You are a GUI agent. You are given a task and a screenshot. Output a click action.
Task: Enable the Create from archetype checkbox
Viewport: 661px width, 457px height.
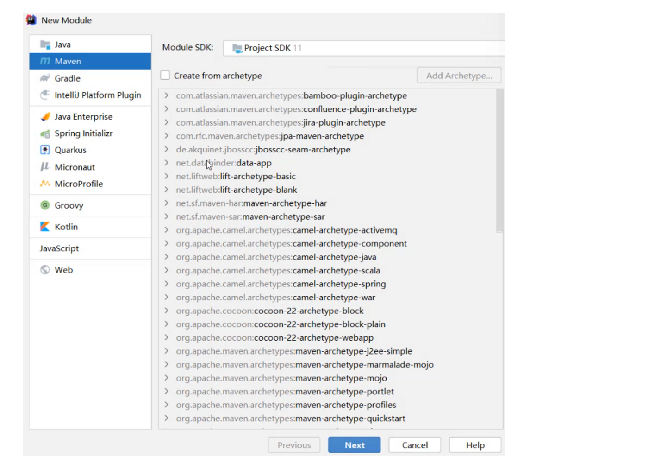(165, 75)
